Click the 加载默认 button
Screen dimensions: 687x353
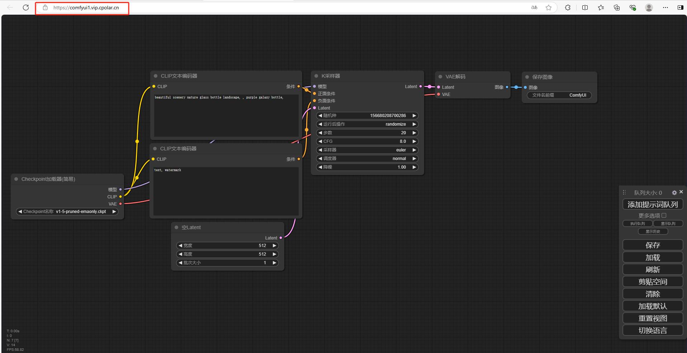(x=653, y=306)
